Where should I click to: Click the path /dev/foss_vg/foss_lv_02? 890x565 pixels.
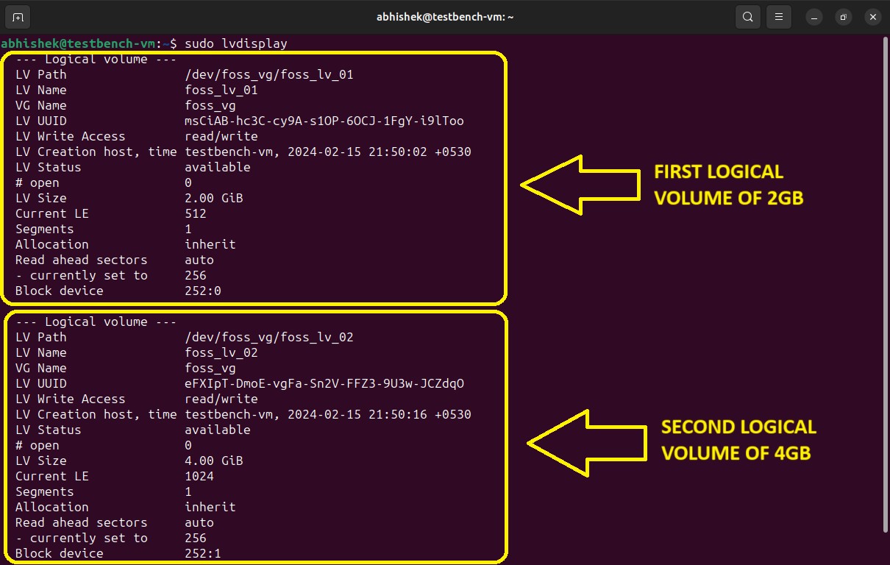coord(269,337)
